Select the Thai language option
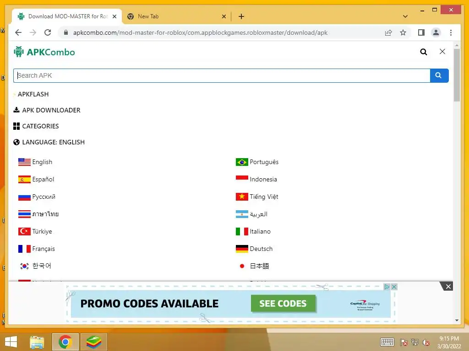Viewport: 469px width, 351px height. click(38, 214)
